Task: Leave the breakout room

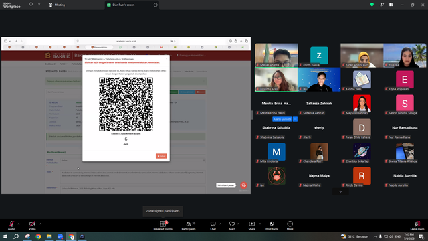Action: 417,226
